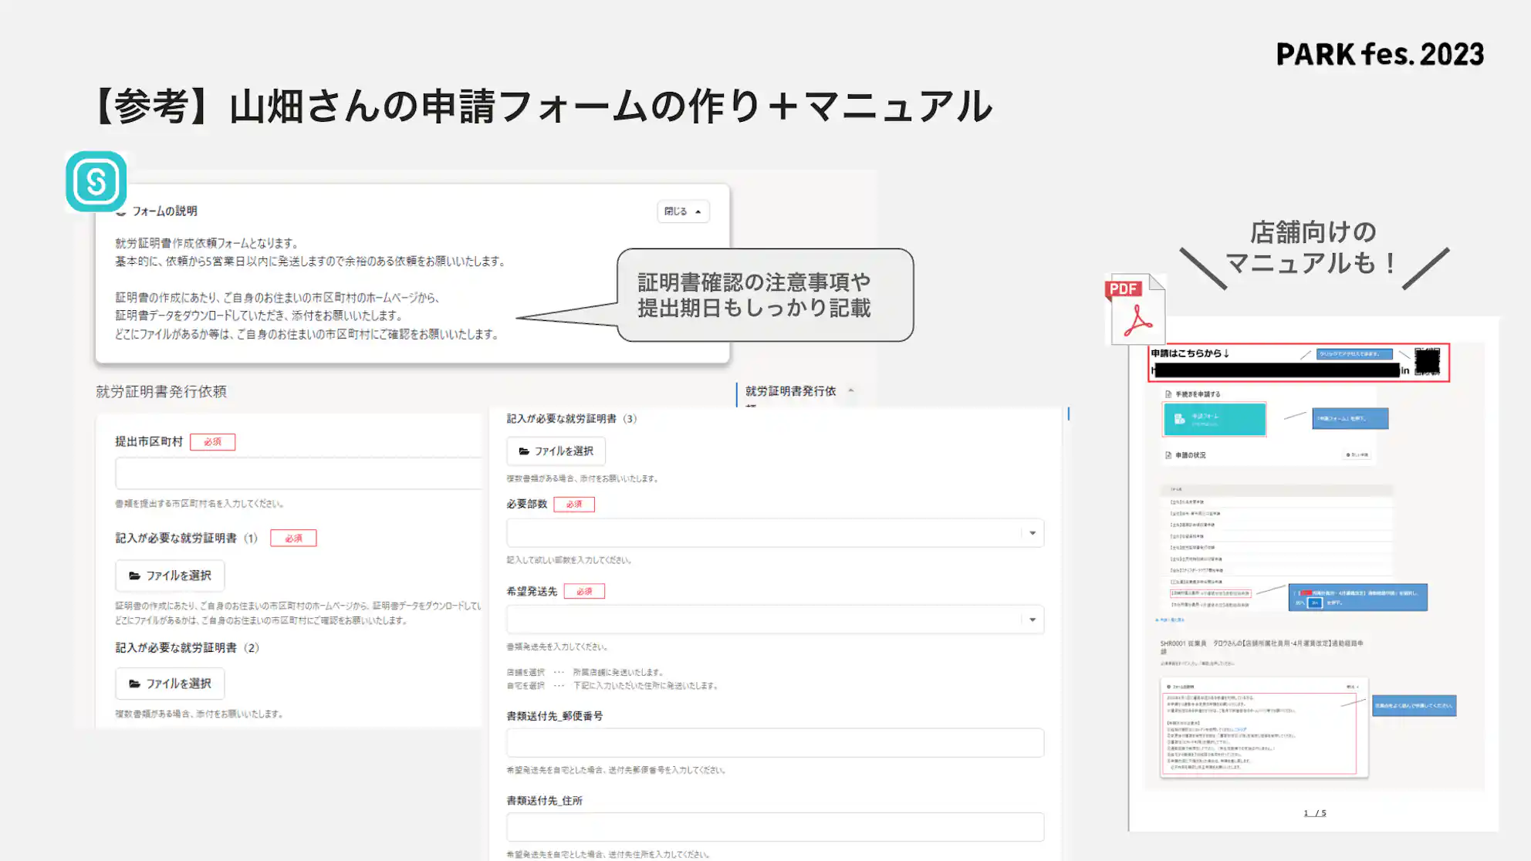Click the PDF manual page thumbnail
Screen dimensions: 1531x861
[1313, 573]
